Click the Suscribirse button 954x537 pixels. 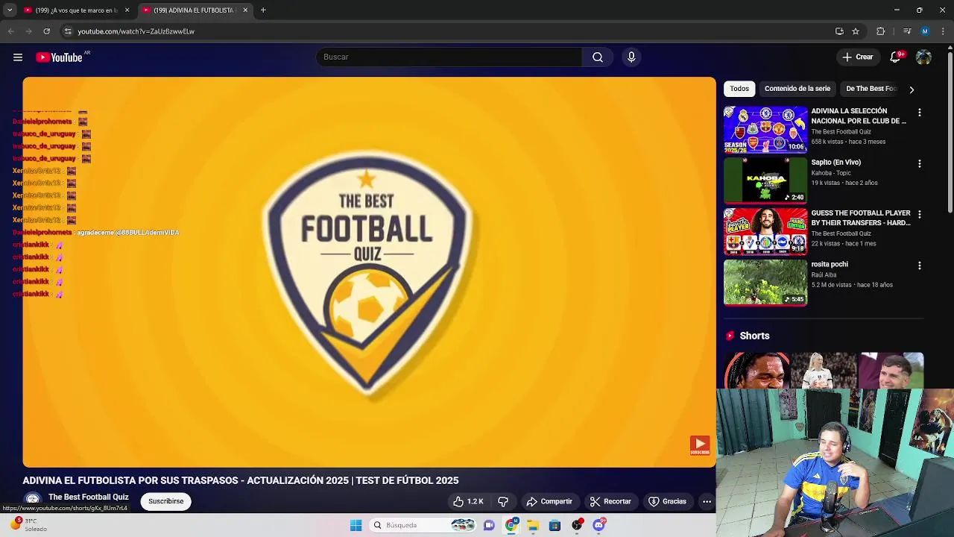click(165, 501)
